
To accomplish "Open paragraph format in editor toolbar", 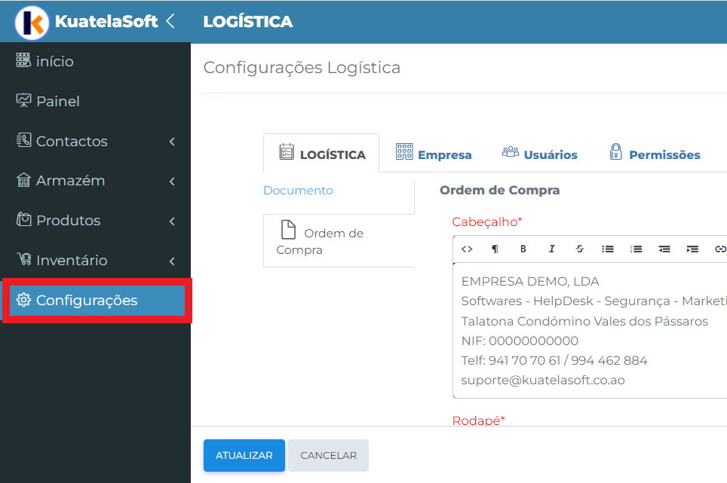I will [x=495, y=249].
